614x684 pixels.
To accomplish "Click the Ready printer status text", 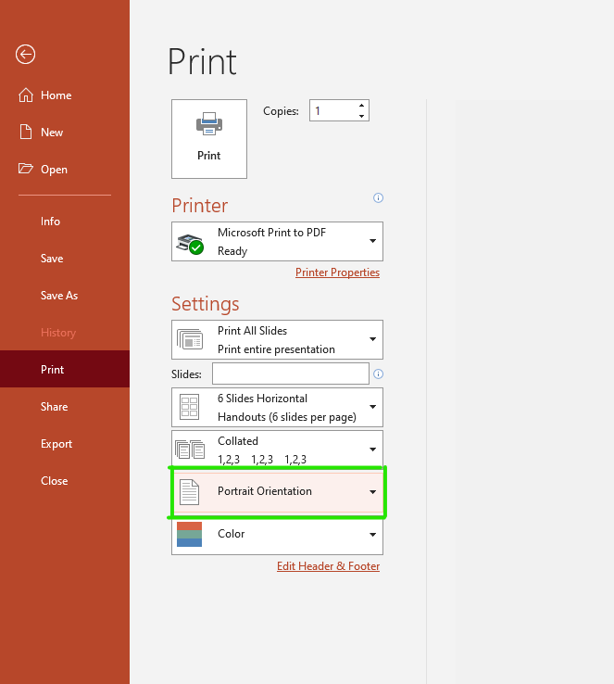I will point(232,251).
